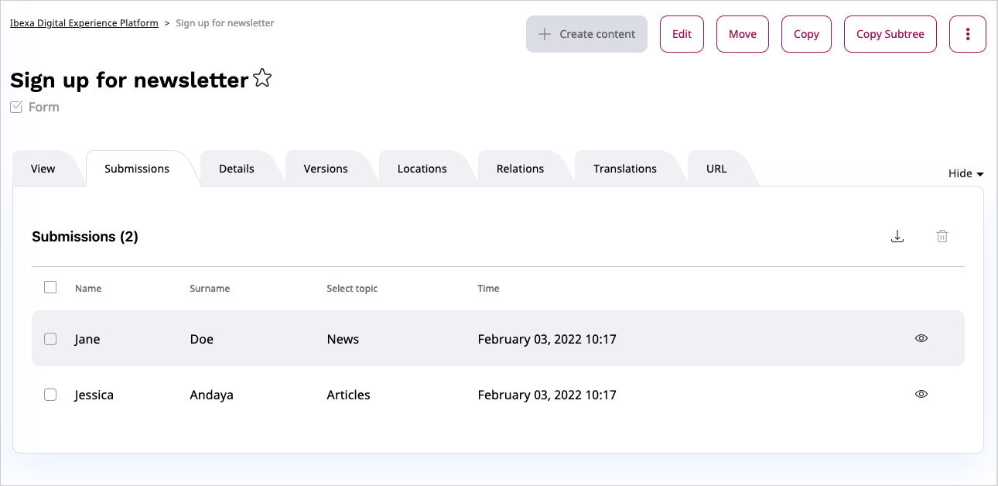The image size is (998, 486).
Task: Click the Form content type icon
Action: 15,106
